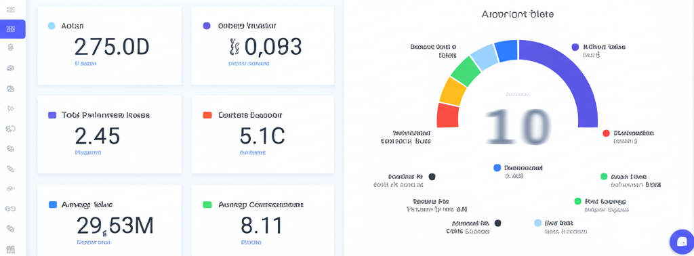The width and height of the screenshot is (694, 256).
Task: Click the 275.0D value
Action: point(112,47)
